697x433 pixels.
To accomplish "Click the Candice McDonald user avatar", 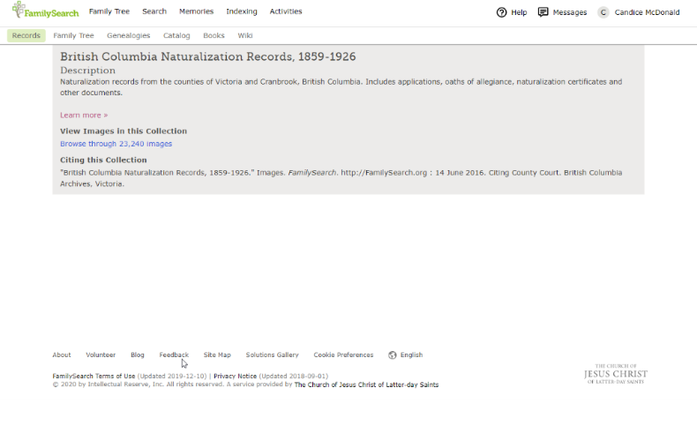I will click(x=603, y=12).
